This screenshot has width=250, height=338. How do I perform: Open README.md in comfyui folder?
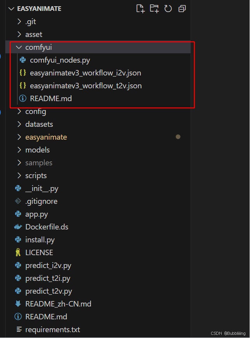51,98
